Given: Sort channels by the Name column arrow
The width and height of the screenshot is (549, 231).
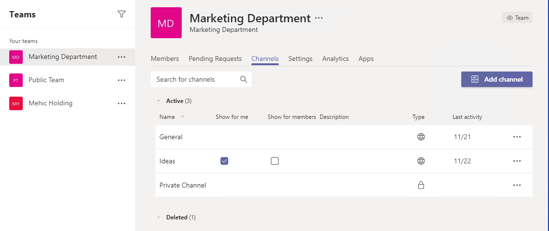Looking at the screenshot, I should tap(183, 116).
